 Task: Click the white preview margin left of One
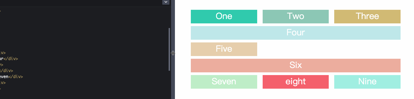coord(183,17)
